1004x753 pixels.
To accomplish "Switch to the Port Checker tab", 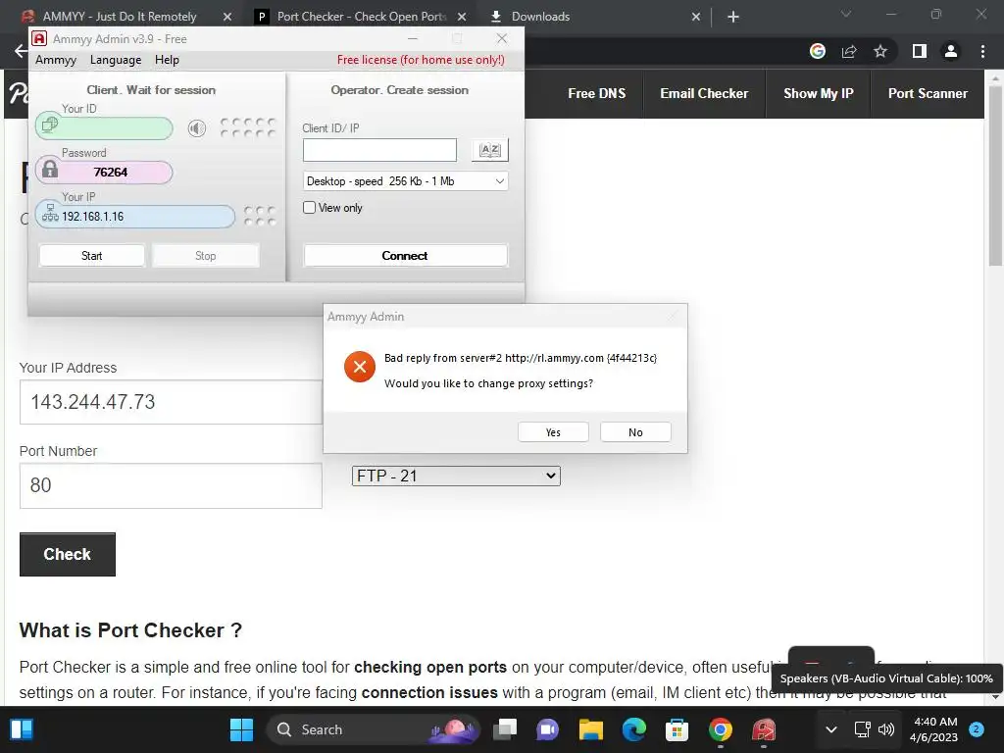I will pos(362,17).
